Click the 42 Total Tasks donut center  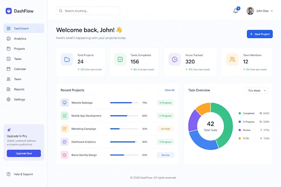[x=210, y=126]
